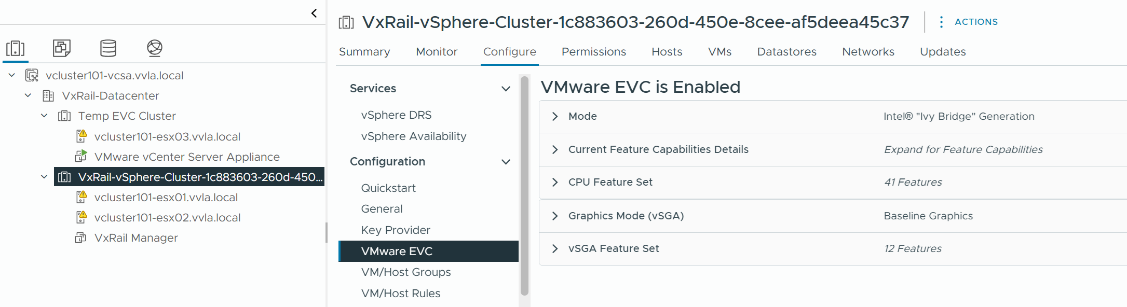Viewport: 1127px width, 307px height.
Task: Open the Networking inventory view
Action: pyautogui.click(x=154, y=48)
